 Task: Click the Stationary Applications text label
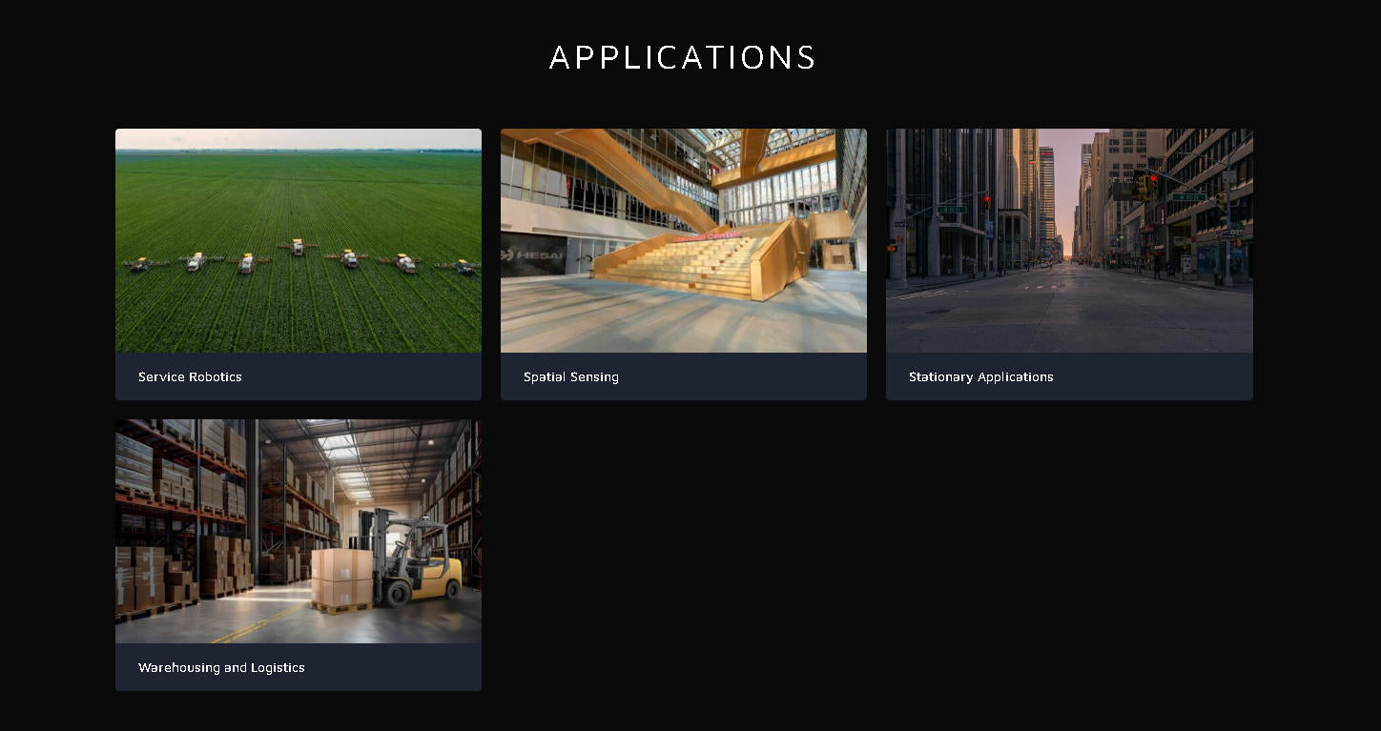tap(981, 376)
